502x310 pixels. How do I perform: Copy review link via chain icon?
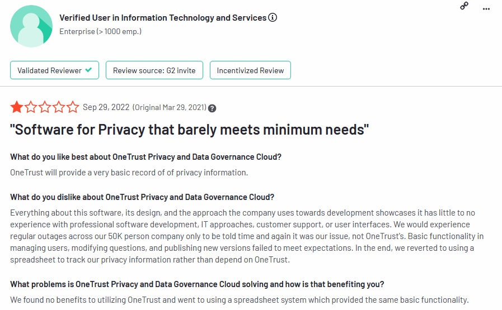pos(464,6)
